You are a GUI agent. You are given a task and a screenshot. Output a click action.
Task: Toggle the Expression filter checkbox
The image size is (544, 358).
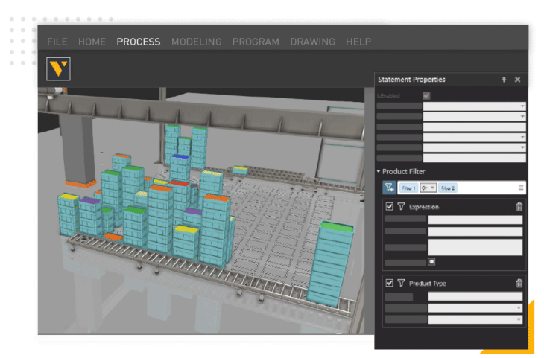(389, 207)
